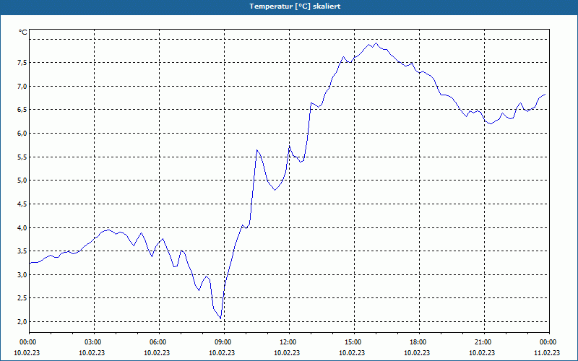The width and height of the screenshot is (578, 361).
Task: Select the 5,0 y-axis label
Action: click(x=22, y=180)
